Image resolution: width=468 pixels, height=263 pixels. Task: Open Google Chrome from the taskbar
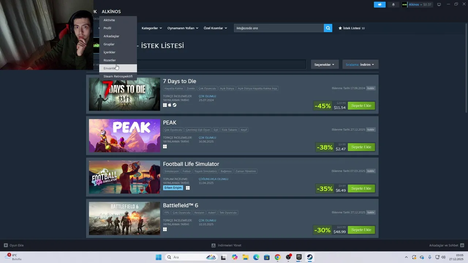[278, 257]
